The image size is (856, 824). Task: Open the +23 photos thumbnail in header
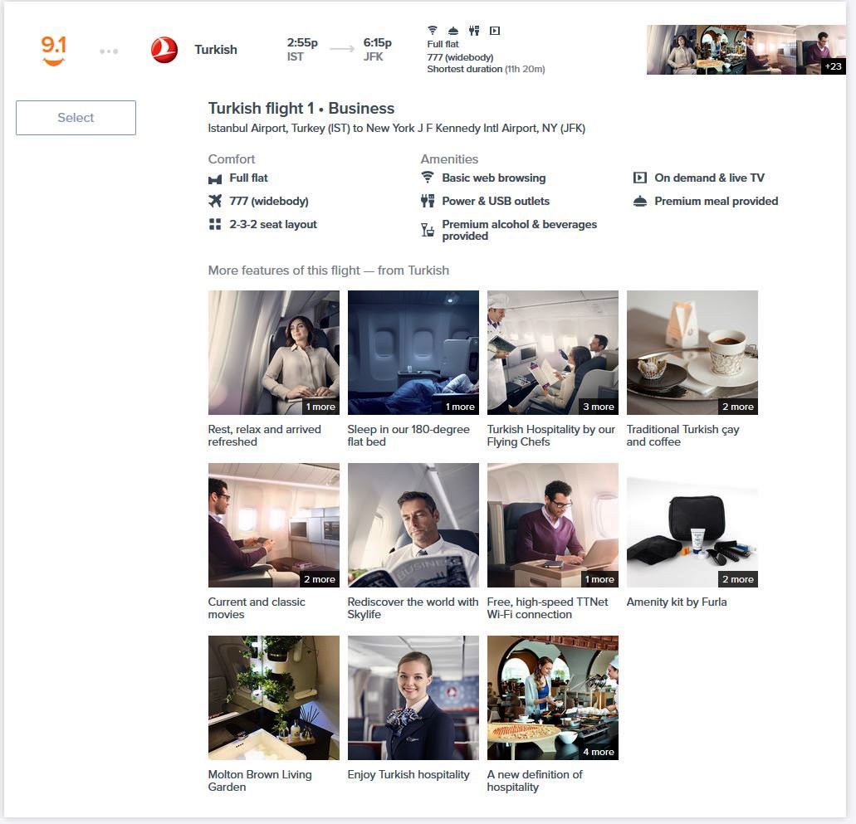pyautogui.click(x=820, y=50)
